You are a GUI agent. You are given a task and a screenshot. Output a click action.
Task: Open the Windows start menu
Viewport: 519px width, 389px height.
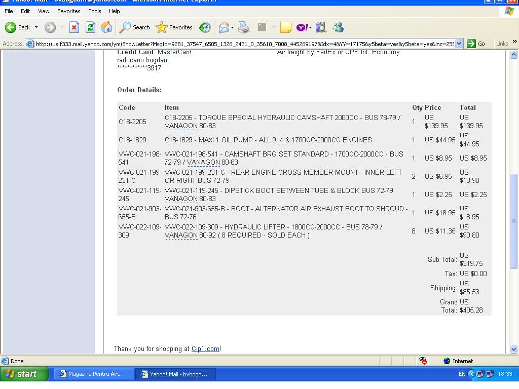(x=24, y=374)
